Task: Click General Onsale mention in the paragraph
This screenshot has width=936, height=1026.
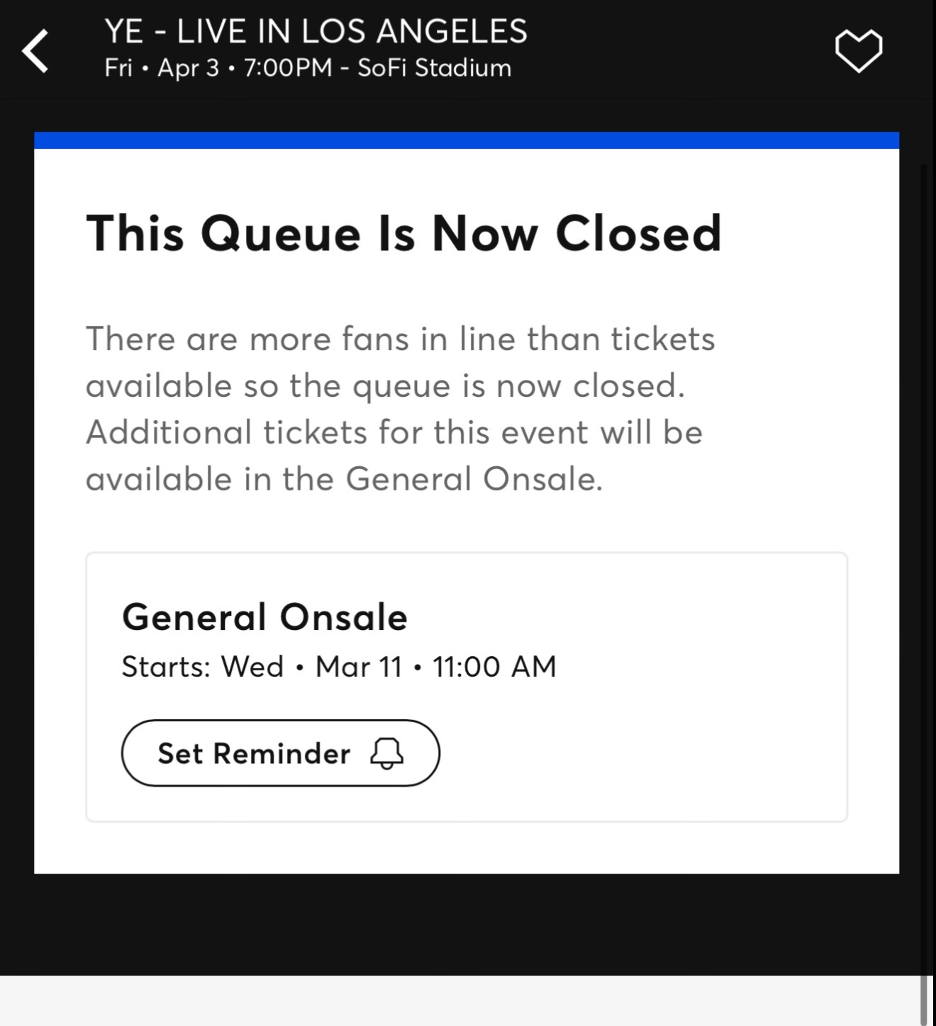Action: (x=474, y=479)
